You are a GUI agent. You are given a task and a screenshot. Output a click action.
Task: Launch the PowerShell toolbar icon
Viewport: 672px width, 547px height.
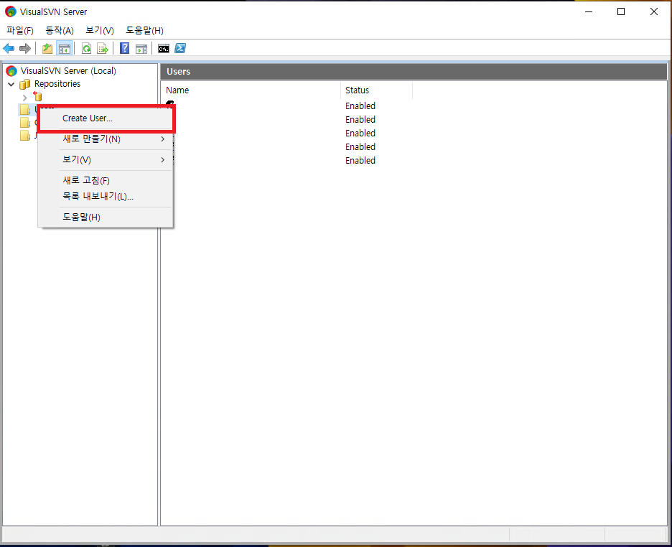pyautogui.click(x=180, y=48)
